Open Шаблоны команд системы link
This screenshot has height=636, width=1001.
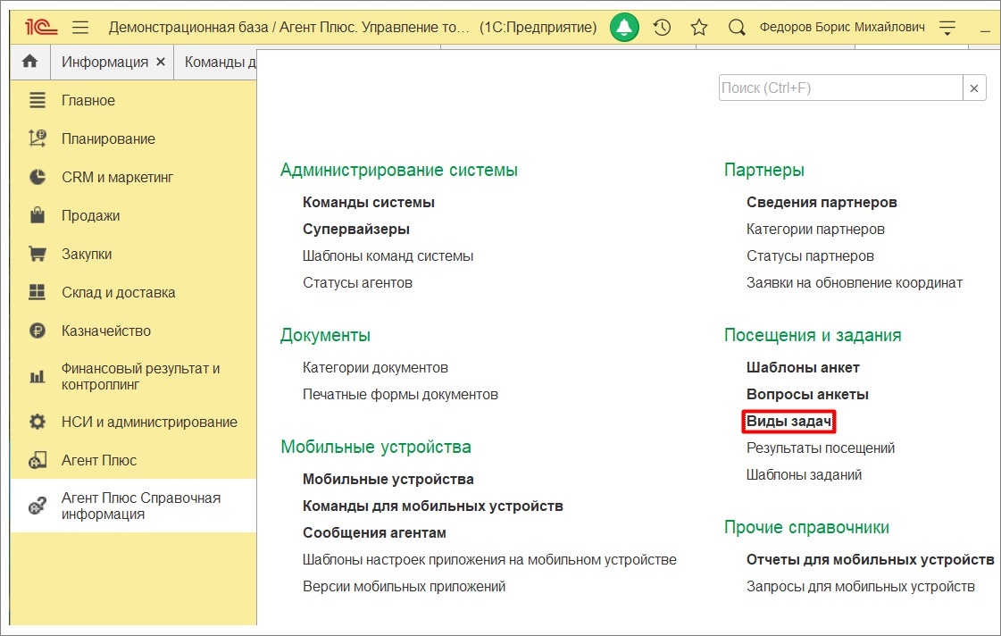point(388,256)
